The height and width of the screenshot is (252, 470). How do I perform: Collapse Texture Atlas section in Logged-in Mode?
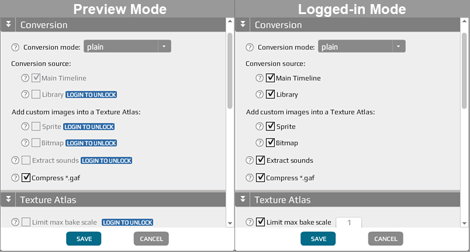click(243, 199)
